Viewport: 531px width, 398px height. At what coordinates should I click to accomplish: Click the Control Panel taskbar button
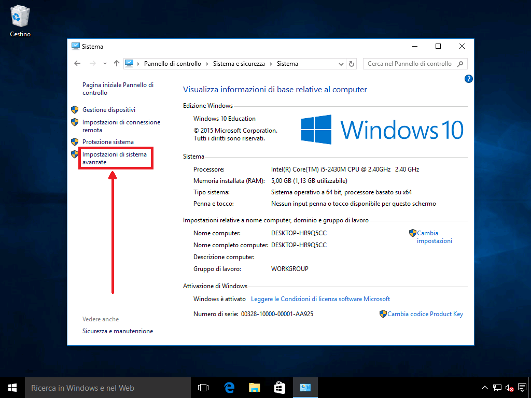tap(305, 388)
